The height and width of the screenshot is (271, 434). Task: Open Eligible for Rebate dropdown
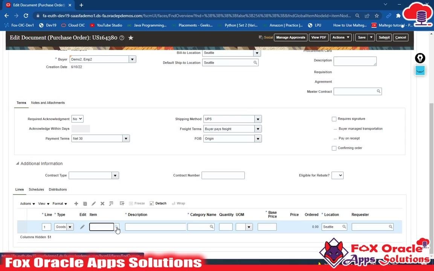click(338, 175)
